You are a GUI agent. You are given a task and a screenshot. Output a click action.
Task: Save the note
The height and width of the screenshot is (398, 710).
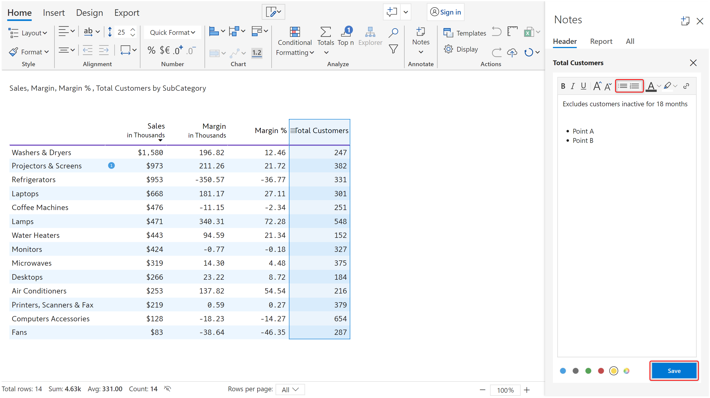[x=674, y=371]
